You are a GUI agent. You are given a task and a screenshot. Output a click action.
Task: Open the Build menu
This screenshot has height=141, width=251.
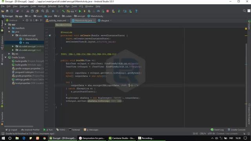[x=61, y=6]
